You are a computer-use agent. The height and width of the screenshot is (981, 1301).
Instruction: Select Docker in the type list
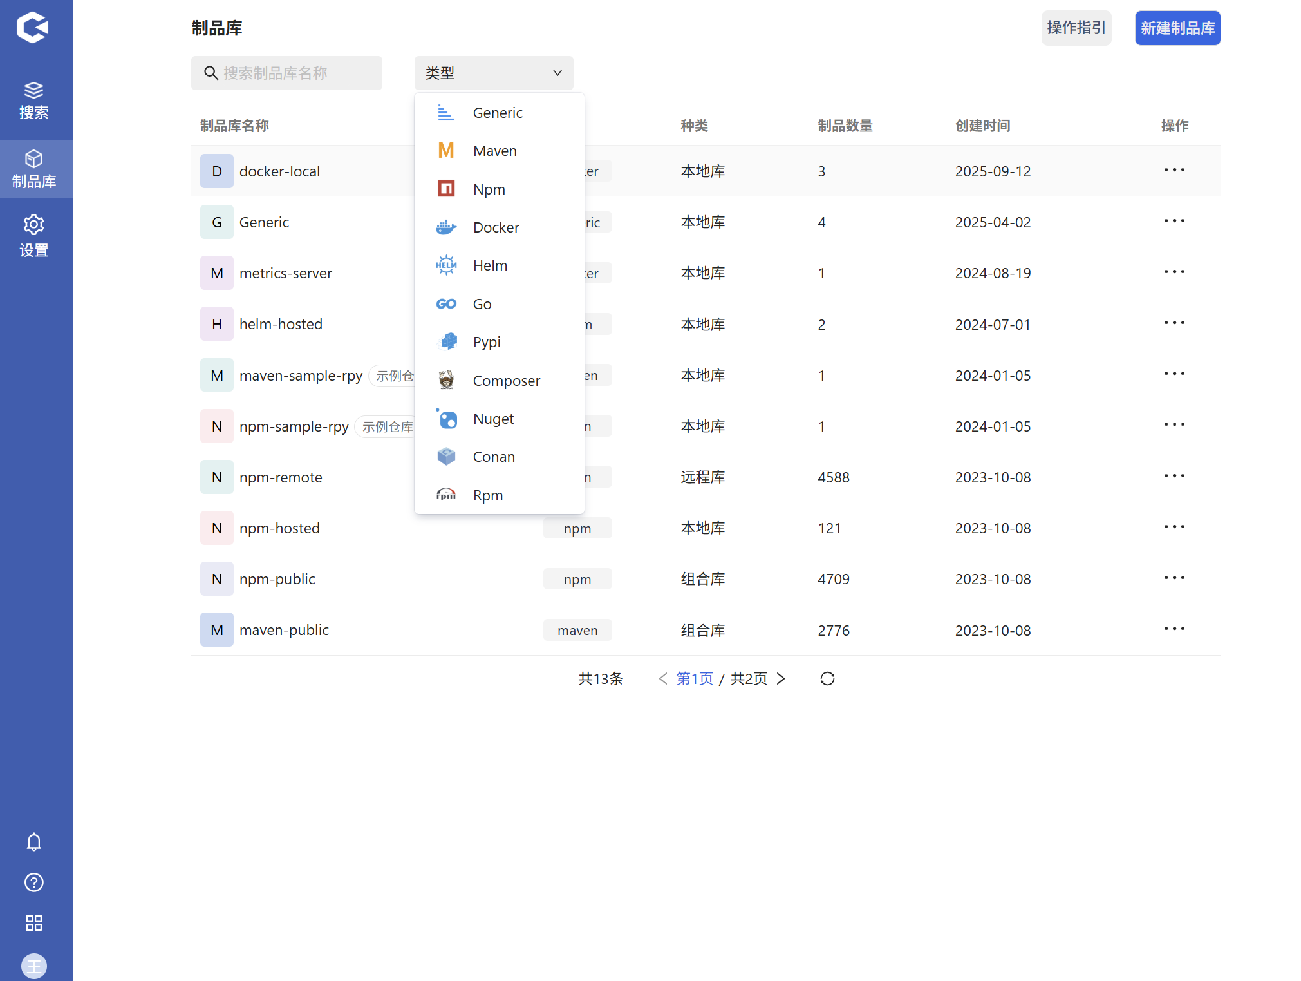(496, 227)
